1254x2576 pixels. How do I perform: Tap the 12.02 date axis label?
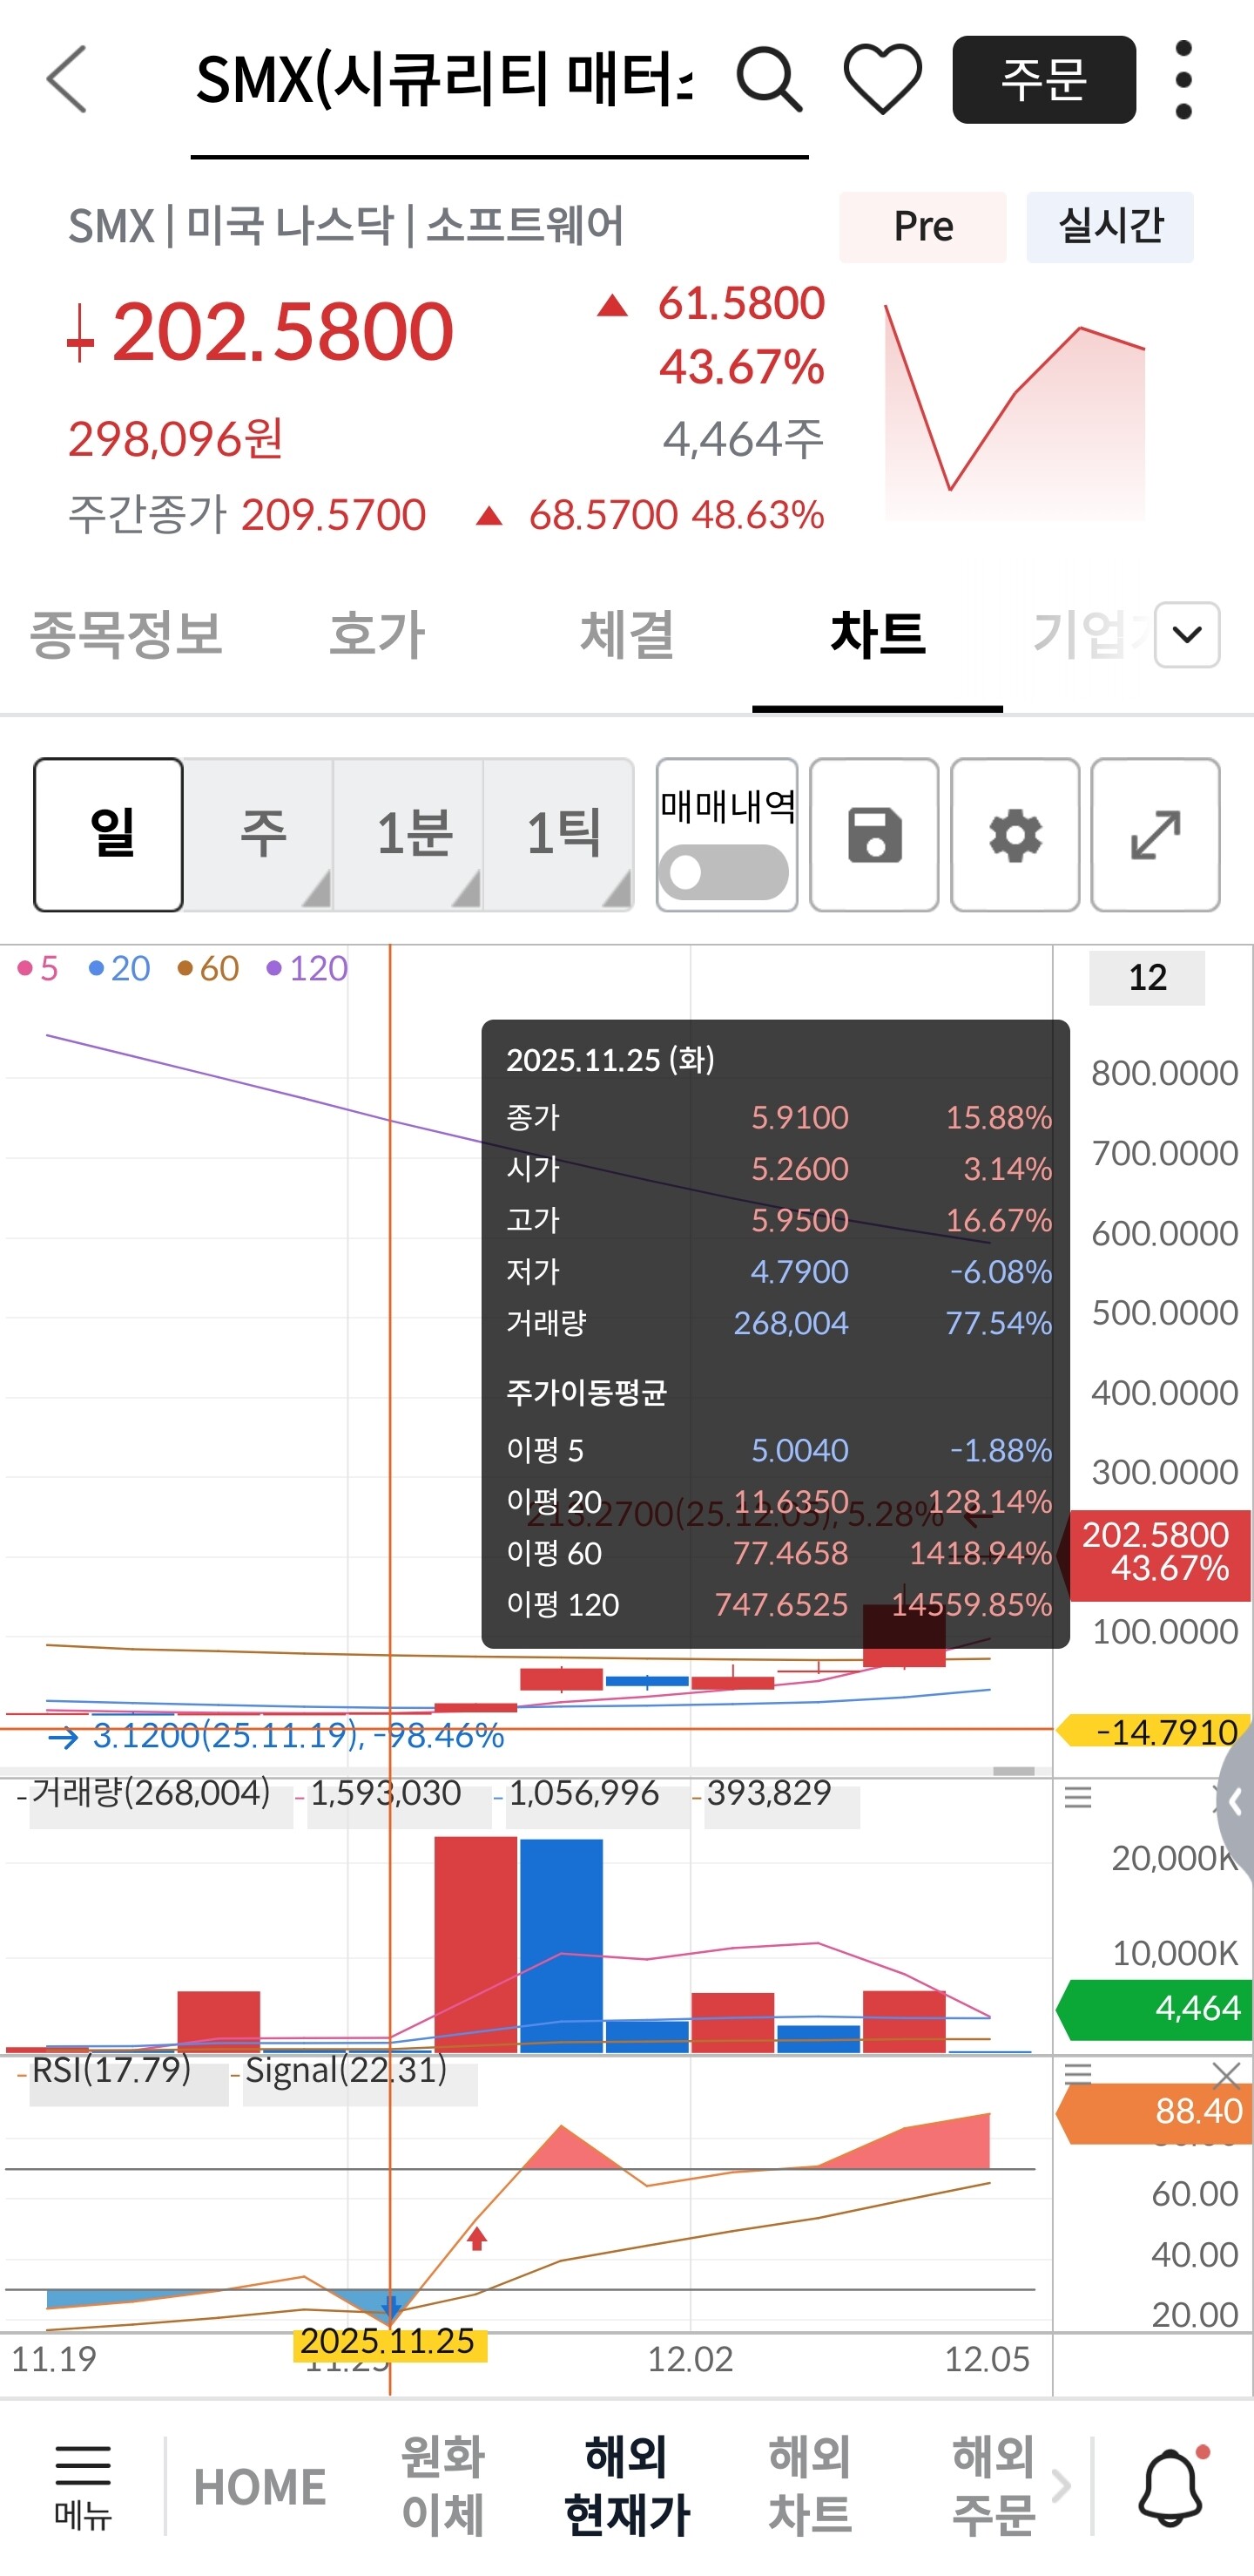[690, 2359]
